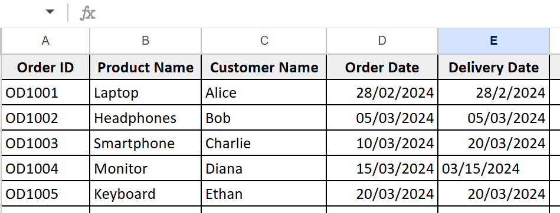The image size is (560, 213).
Task: Click the Order ID header cell
Action: pyautogui.click(x=45, y=67)
